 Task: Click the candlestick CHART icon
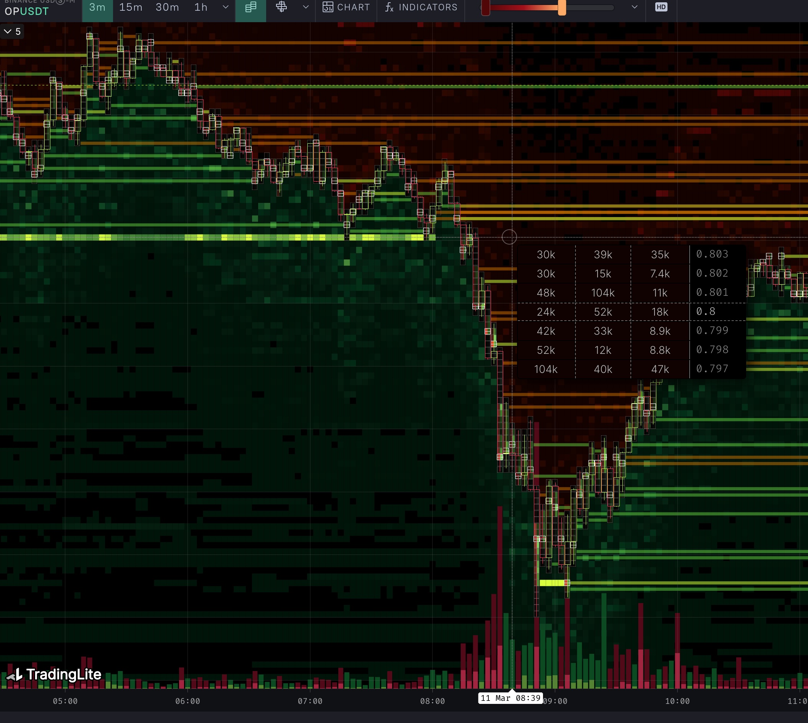[328, 7]
